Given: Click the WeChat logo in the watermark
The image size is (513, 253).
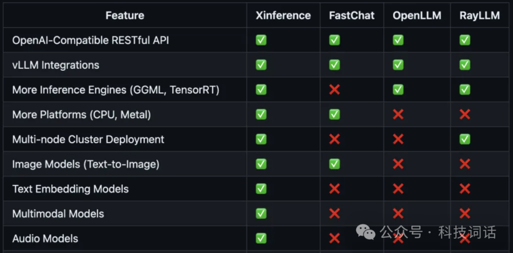Looking at the screenshot, I should (x=366, y=232).
